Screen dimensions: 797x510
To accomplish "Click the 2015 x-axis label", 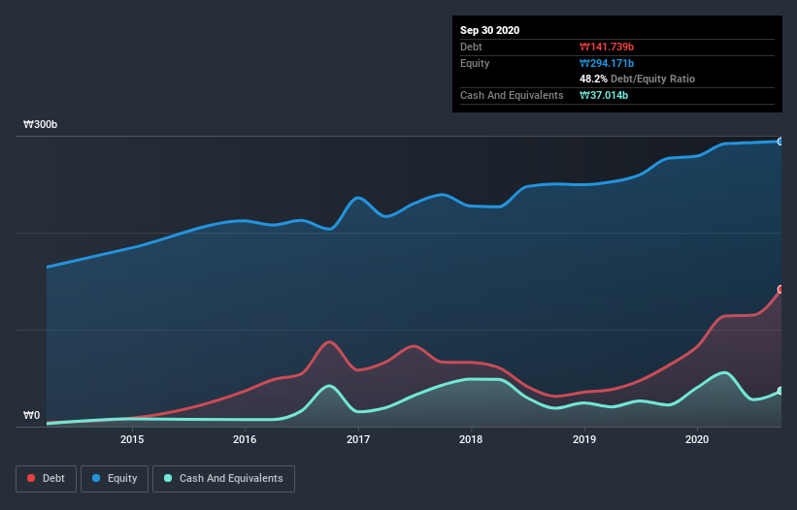I will click(132, 439).
